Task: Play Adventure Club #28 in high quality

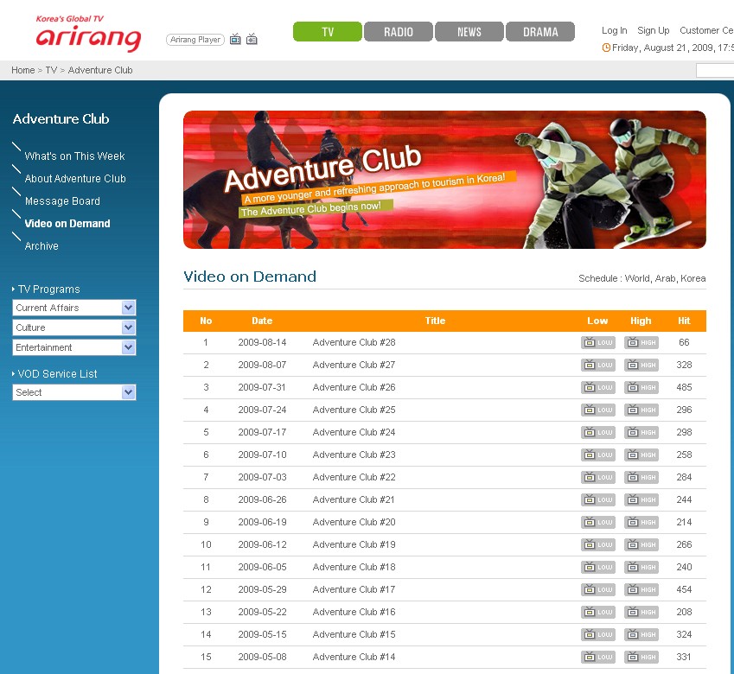Action: [x=641, y=343]
